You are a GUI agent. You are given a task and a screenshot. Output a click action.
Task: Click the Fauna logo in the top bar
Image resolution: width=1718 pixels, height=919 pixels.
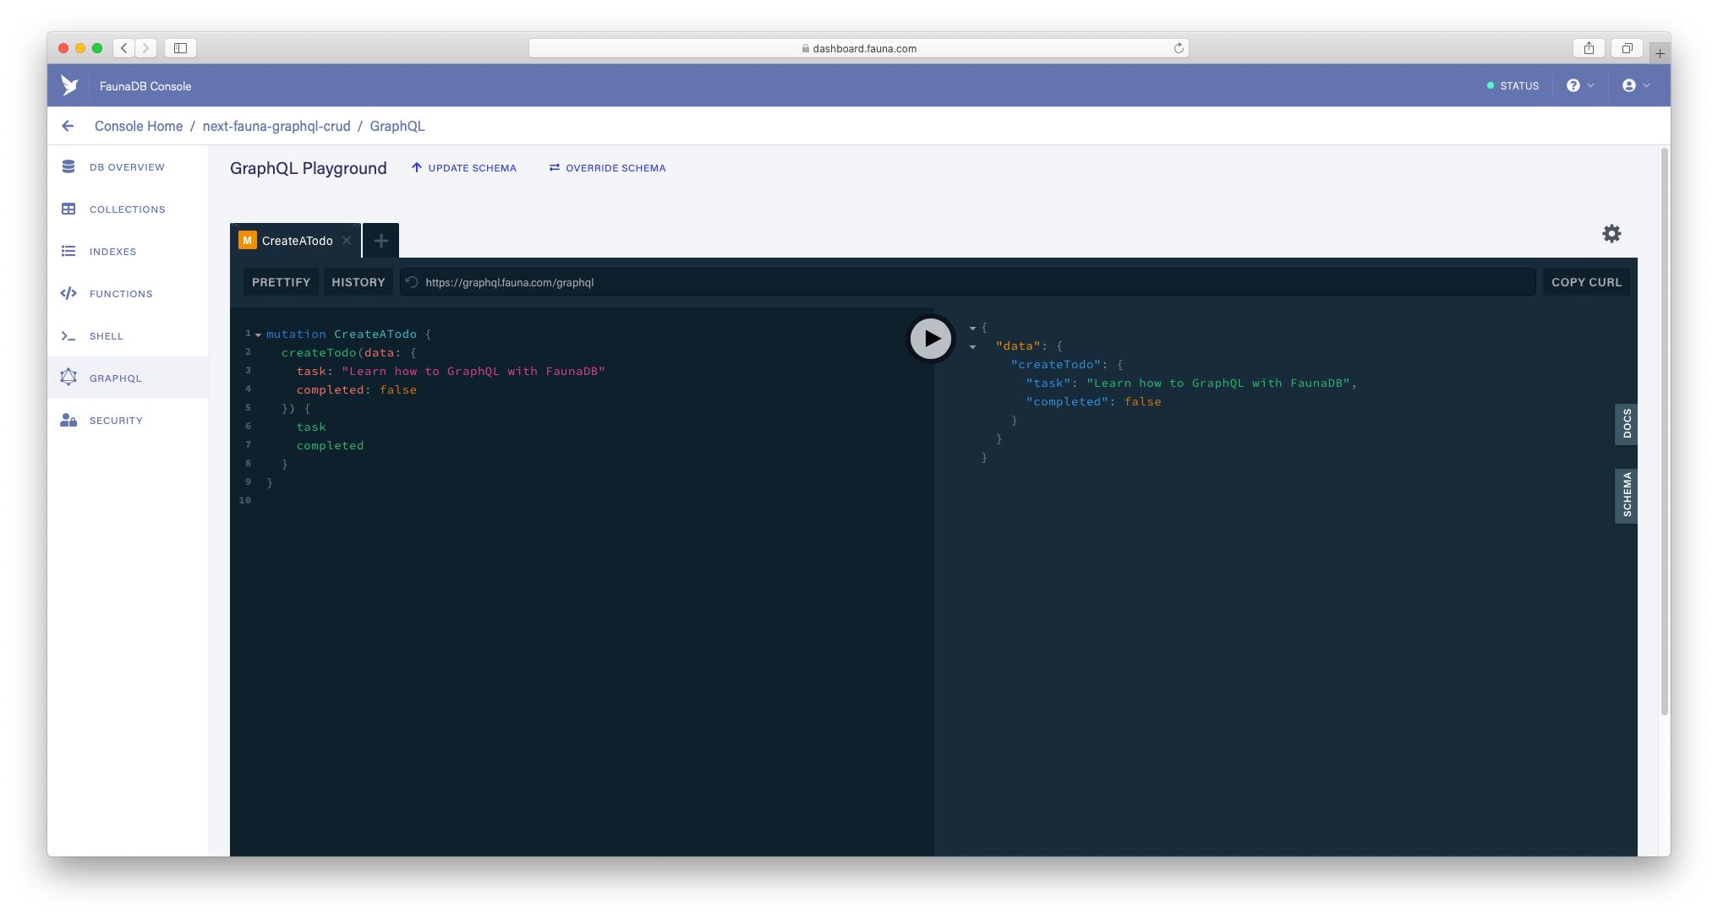pos(70,84)
